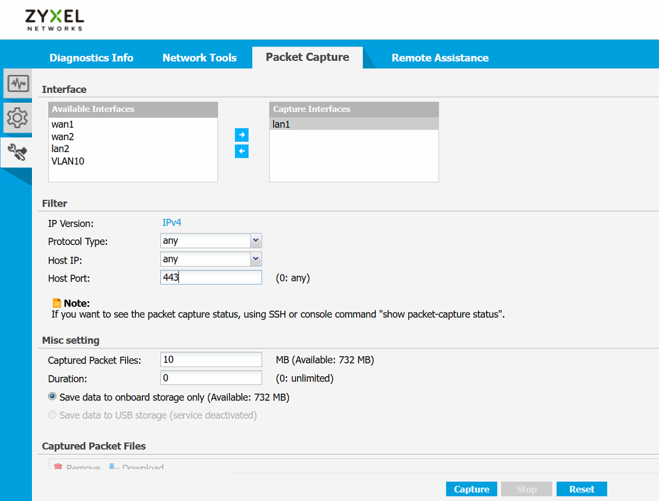This screenshot has width=659, height=501.
Task: Select Save data to onboard storage
Action: [53, 397]
